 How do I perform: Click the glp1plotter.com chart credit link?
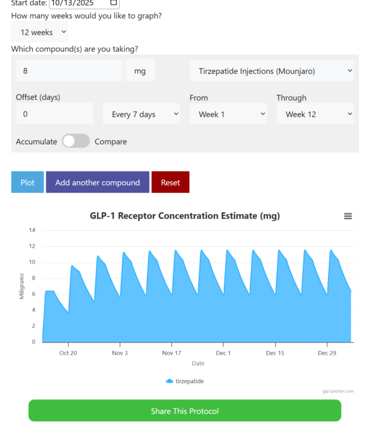point(338,391)
